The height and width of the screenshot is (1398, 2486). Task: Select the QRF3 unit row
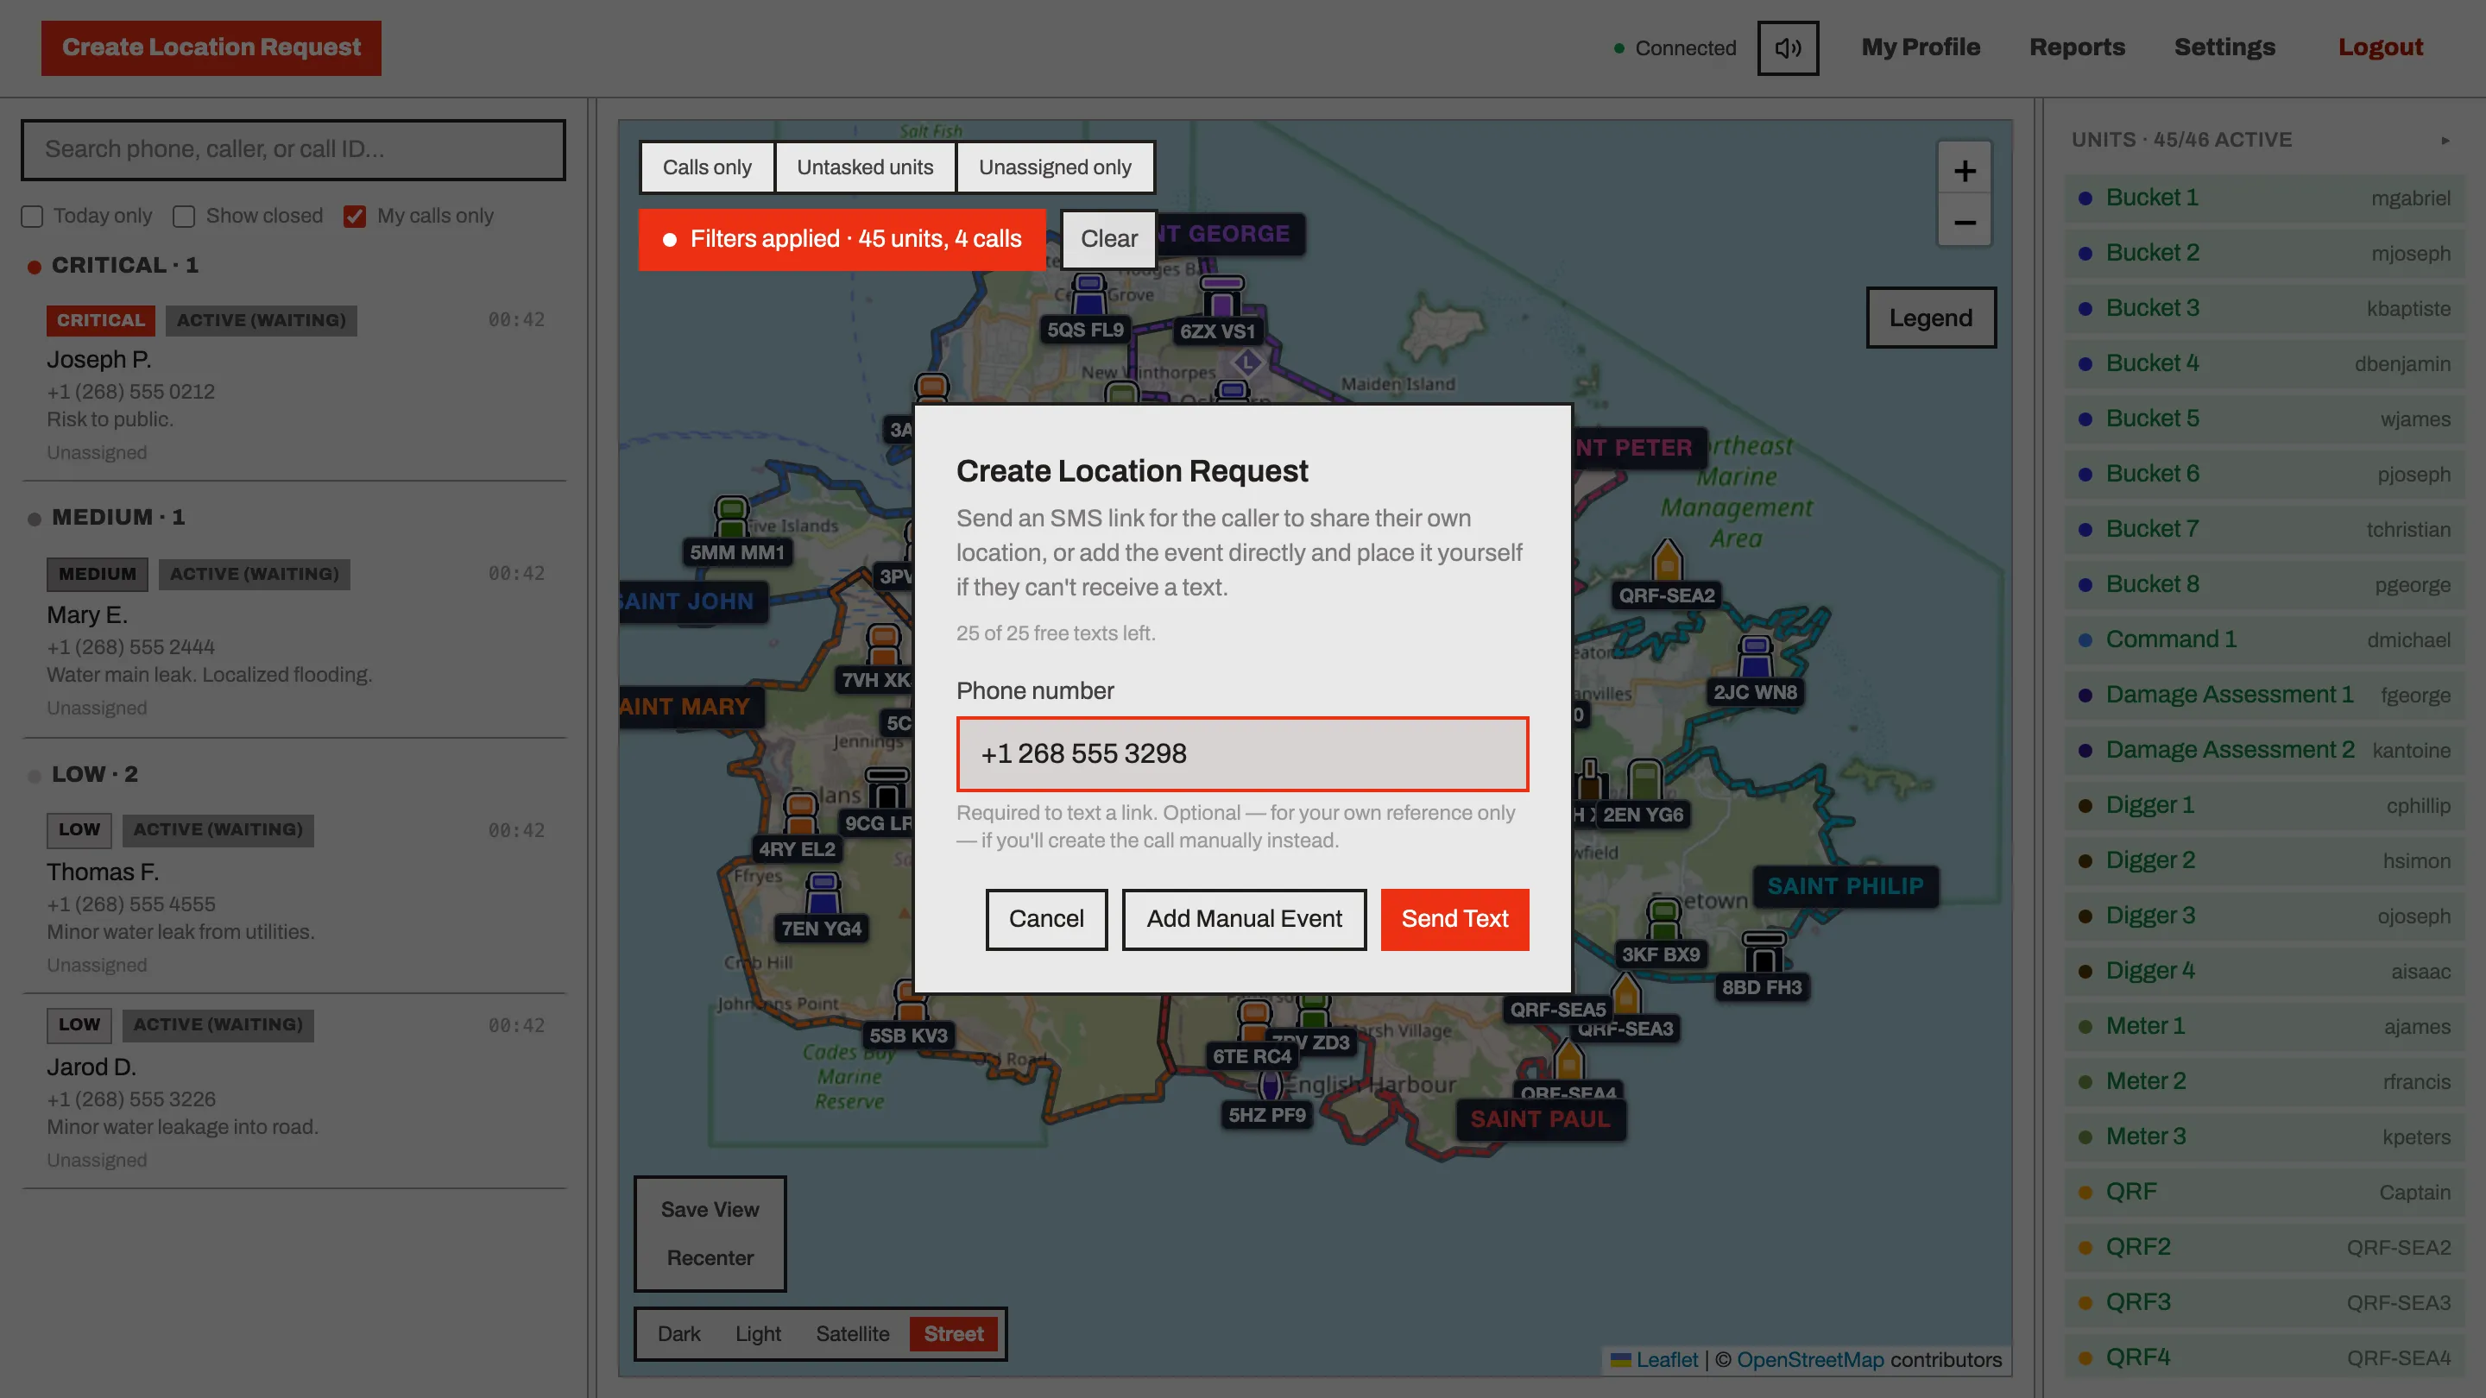(2264, 1302)
